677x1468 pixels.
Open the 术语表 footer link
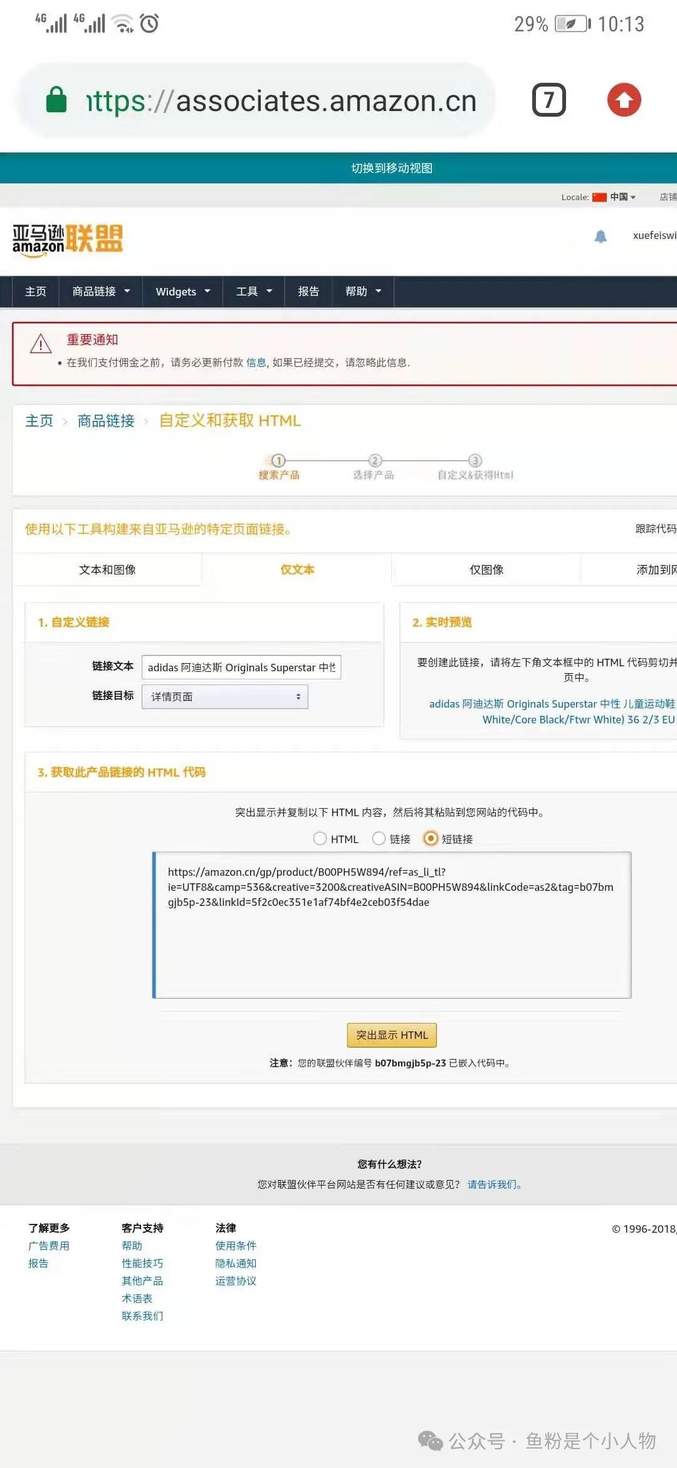[x=137, y=1299]
